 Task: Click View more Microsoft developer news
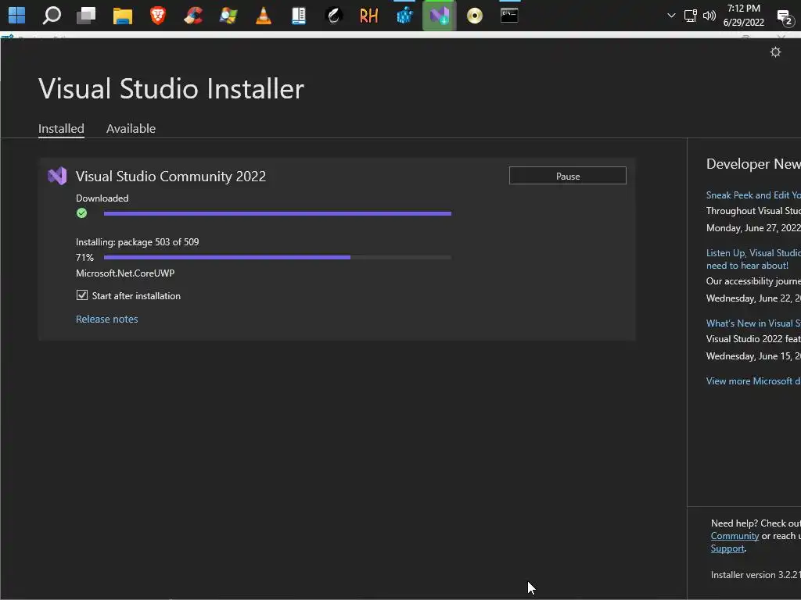click(x=753, y=381)
